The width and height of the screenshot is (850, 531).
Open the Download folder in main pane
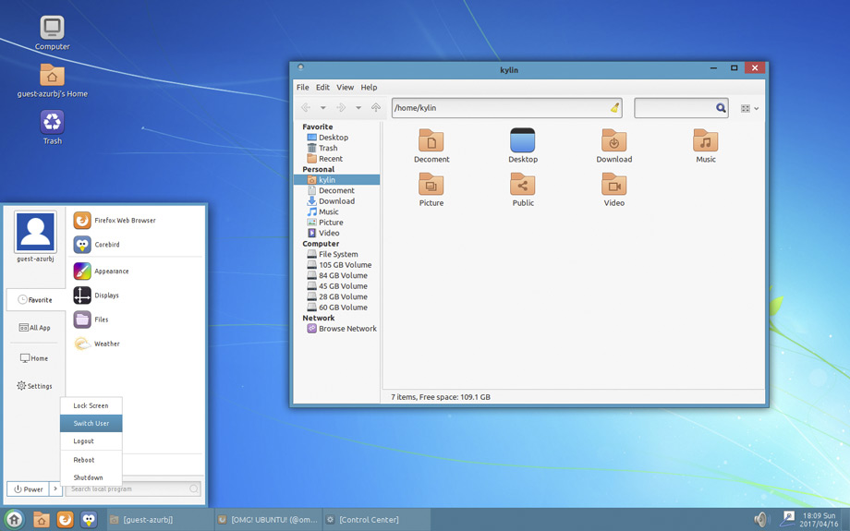coord(613,141)
